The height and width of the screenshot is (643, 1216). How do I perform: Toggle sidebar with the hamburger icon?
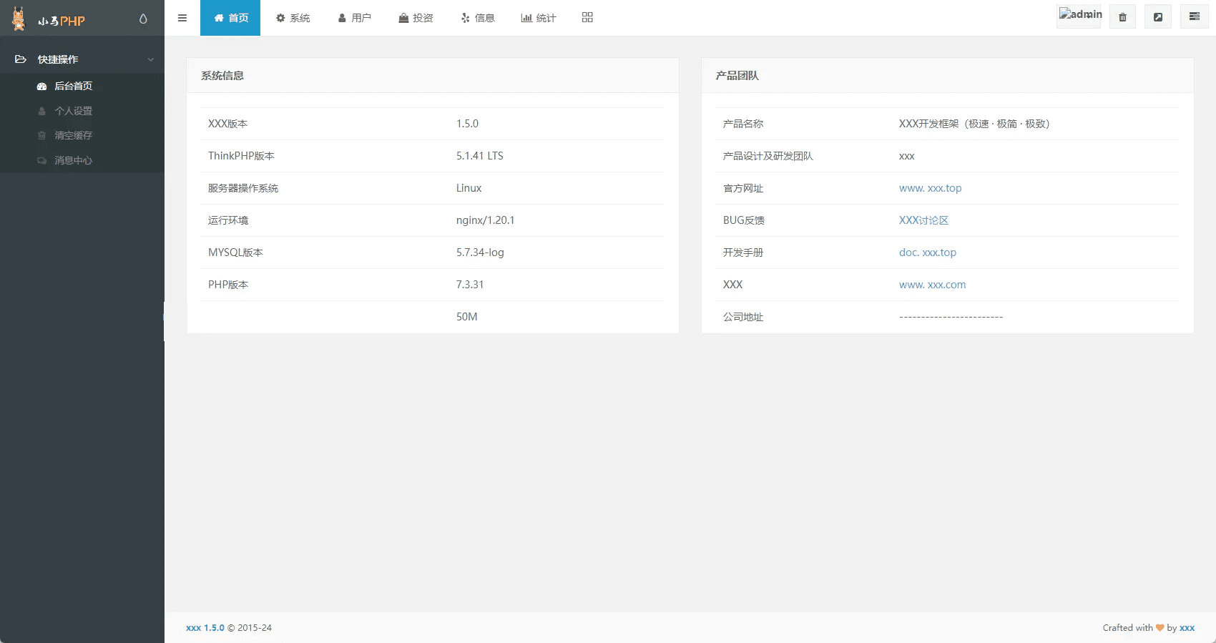pyautogui.click(x=182, y=18)
